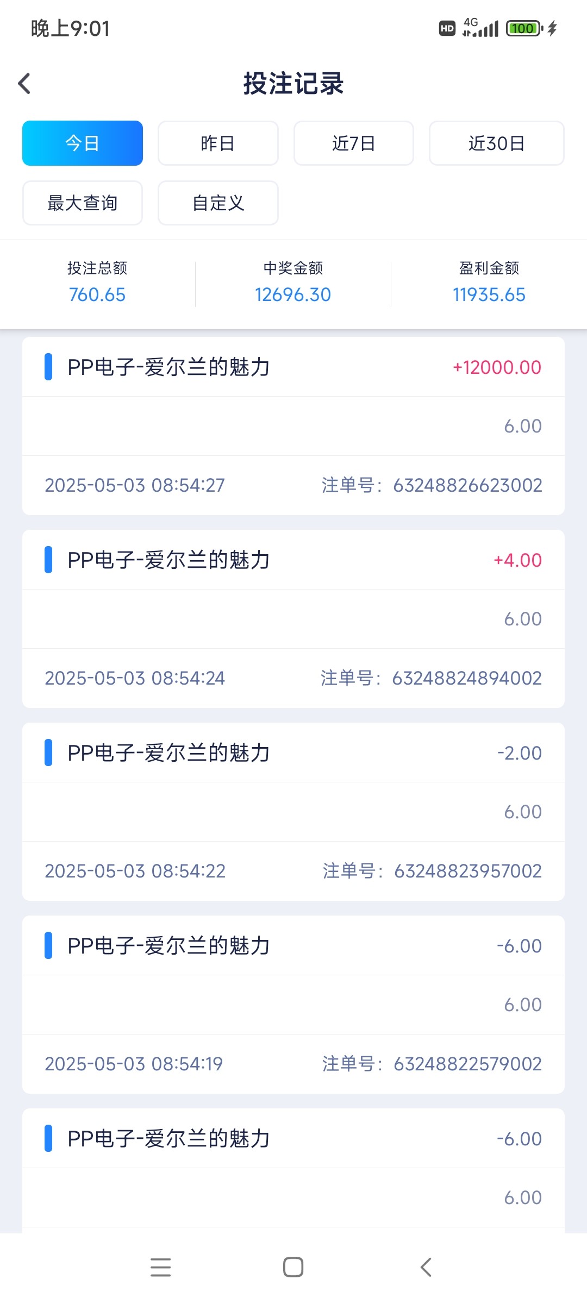
Task: Tap the 4G signal strength icon
Action: pyautogui.click(x=480, y=27)
